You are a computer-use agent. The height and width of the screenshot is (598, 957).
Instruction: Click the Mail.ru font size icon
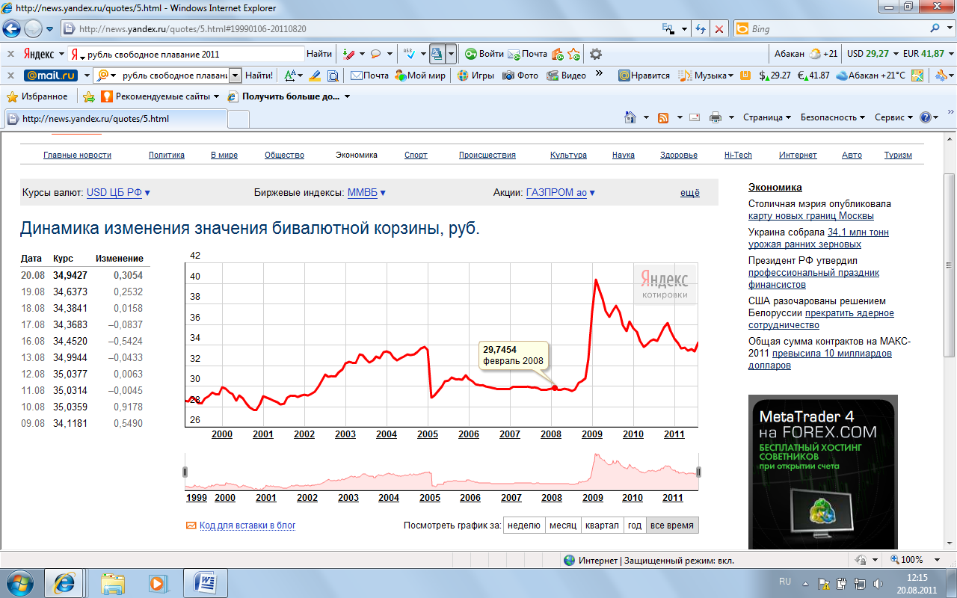[291, 75]
